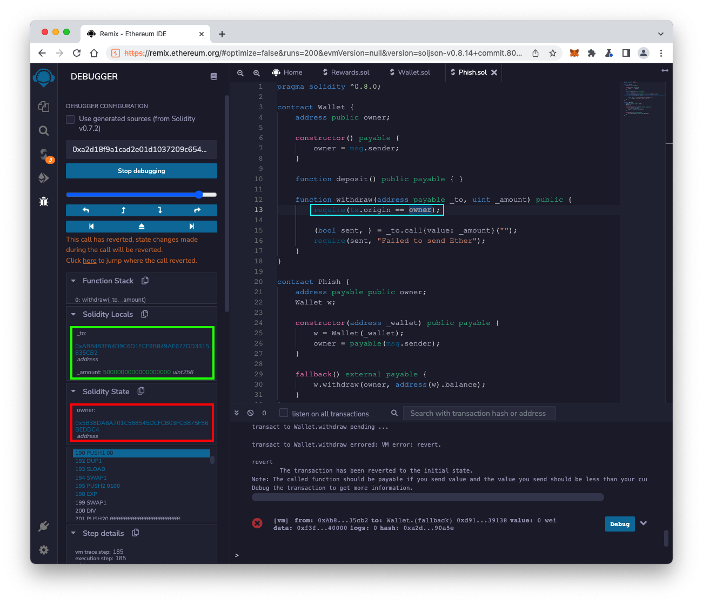Switch to the Home tab
Viewport: 703px width, 604px height.
click(287, 72)
